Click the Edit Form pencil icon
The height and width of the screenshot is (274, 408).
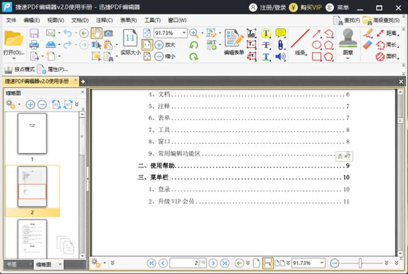pos(234,39)
